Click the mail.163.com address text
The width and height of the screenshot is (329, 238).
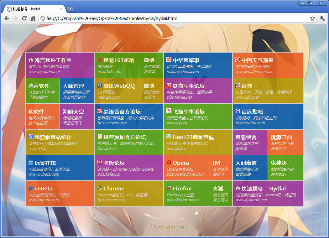109,71
